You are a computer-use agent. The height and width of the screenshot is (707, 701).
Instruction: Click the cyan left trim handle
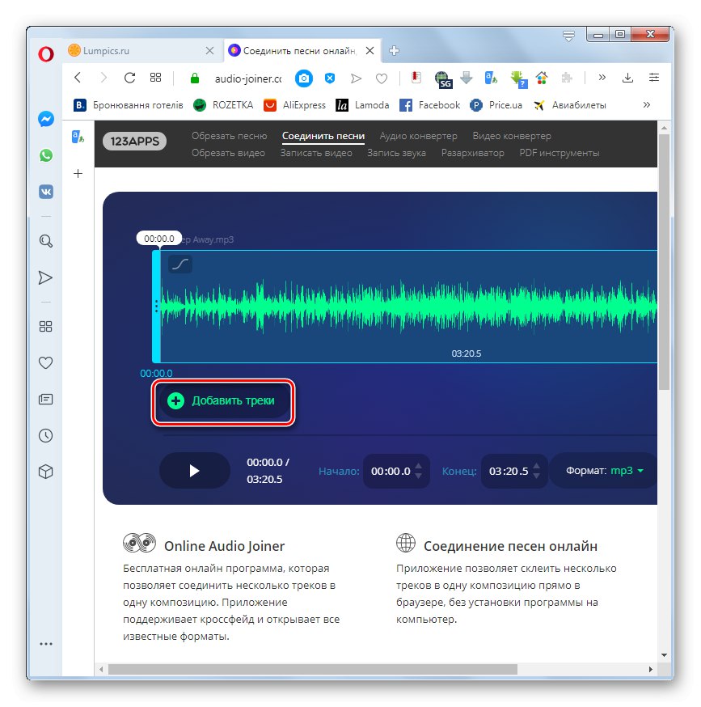click(156, 307)
